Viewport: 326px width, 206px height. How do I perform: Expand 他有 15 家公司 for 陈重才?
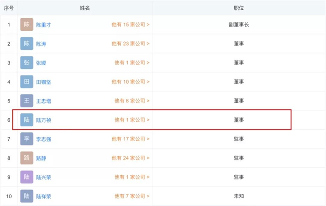(130, 25)
